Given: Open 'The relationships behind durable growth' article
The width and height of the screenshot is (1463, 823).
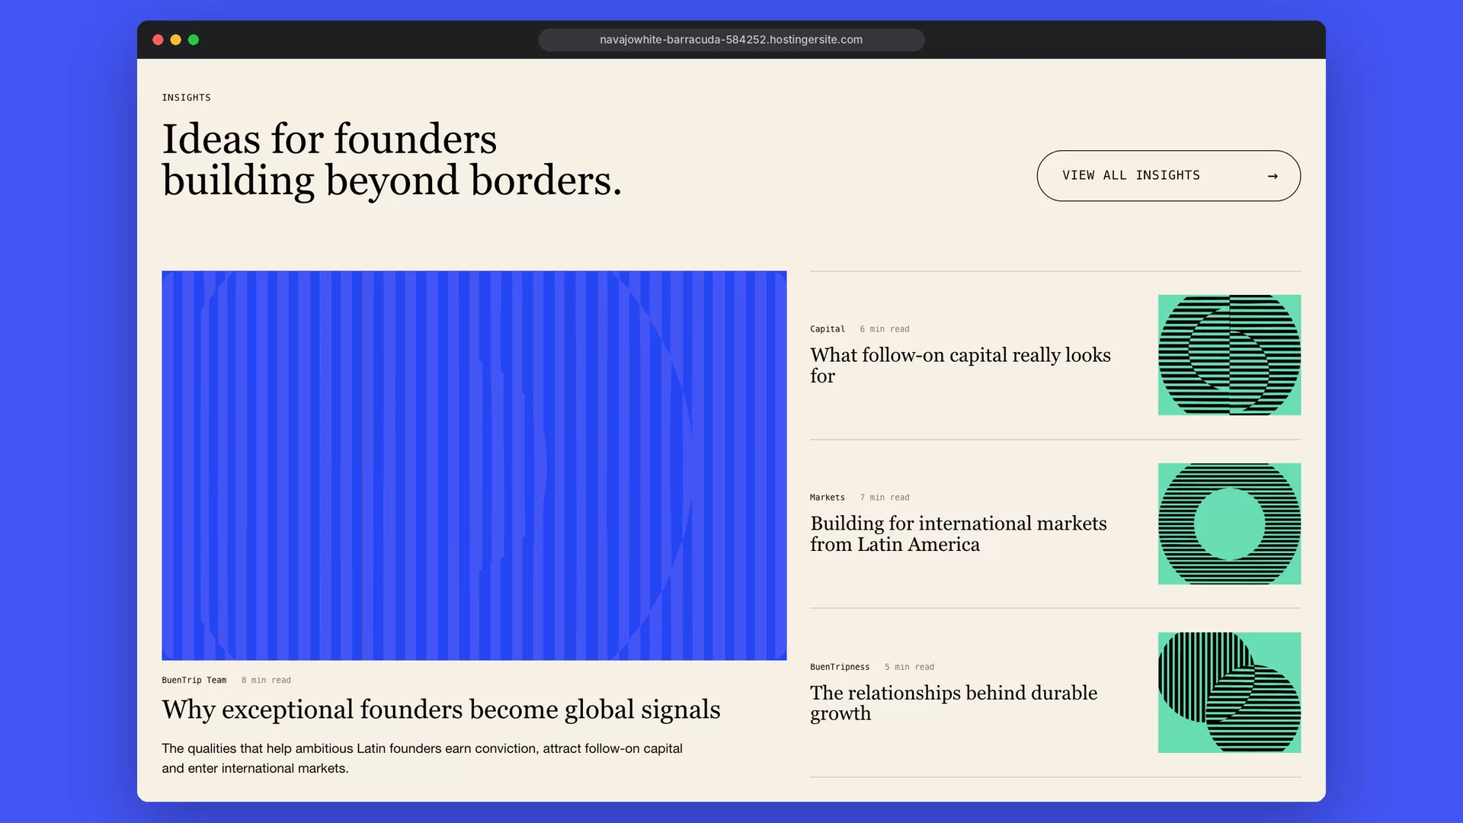Looking at the screenshot, I should 954,703.
